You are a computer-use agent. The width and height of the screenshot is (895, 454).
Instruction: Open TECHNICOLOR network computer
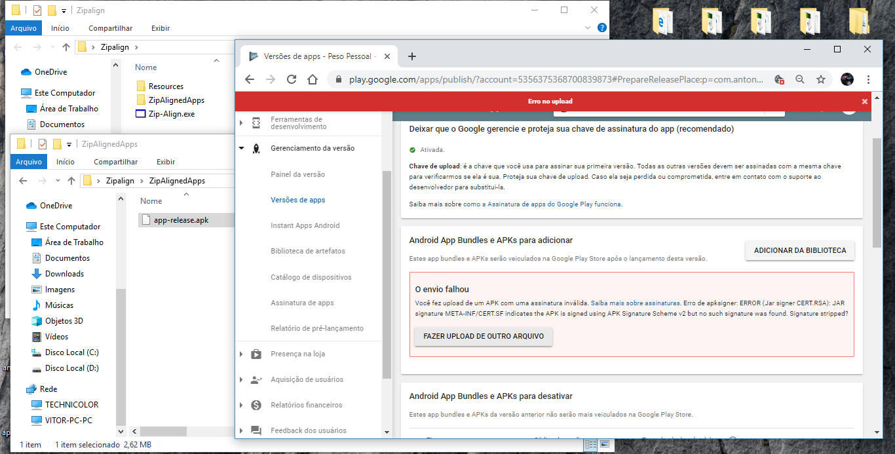pos(71,405)
